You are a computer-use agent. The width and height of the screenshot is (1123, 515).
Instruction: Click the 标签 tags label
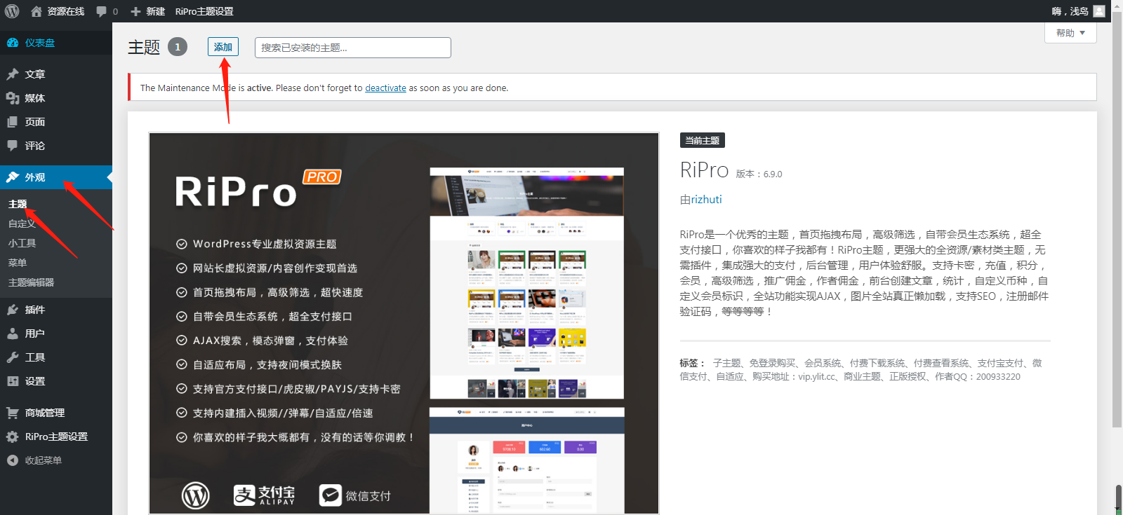point(692,363)
